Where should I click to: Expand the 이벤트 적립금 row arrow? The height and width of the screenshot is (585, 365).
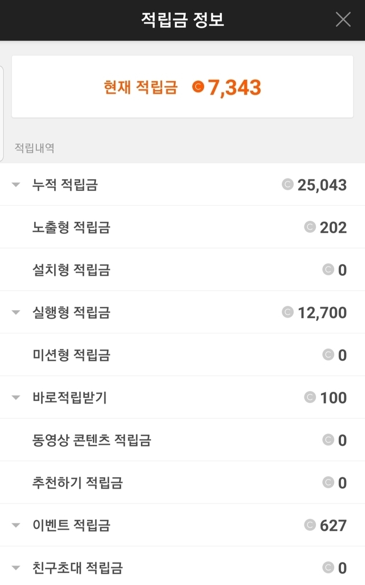click(x=16, y=525)
